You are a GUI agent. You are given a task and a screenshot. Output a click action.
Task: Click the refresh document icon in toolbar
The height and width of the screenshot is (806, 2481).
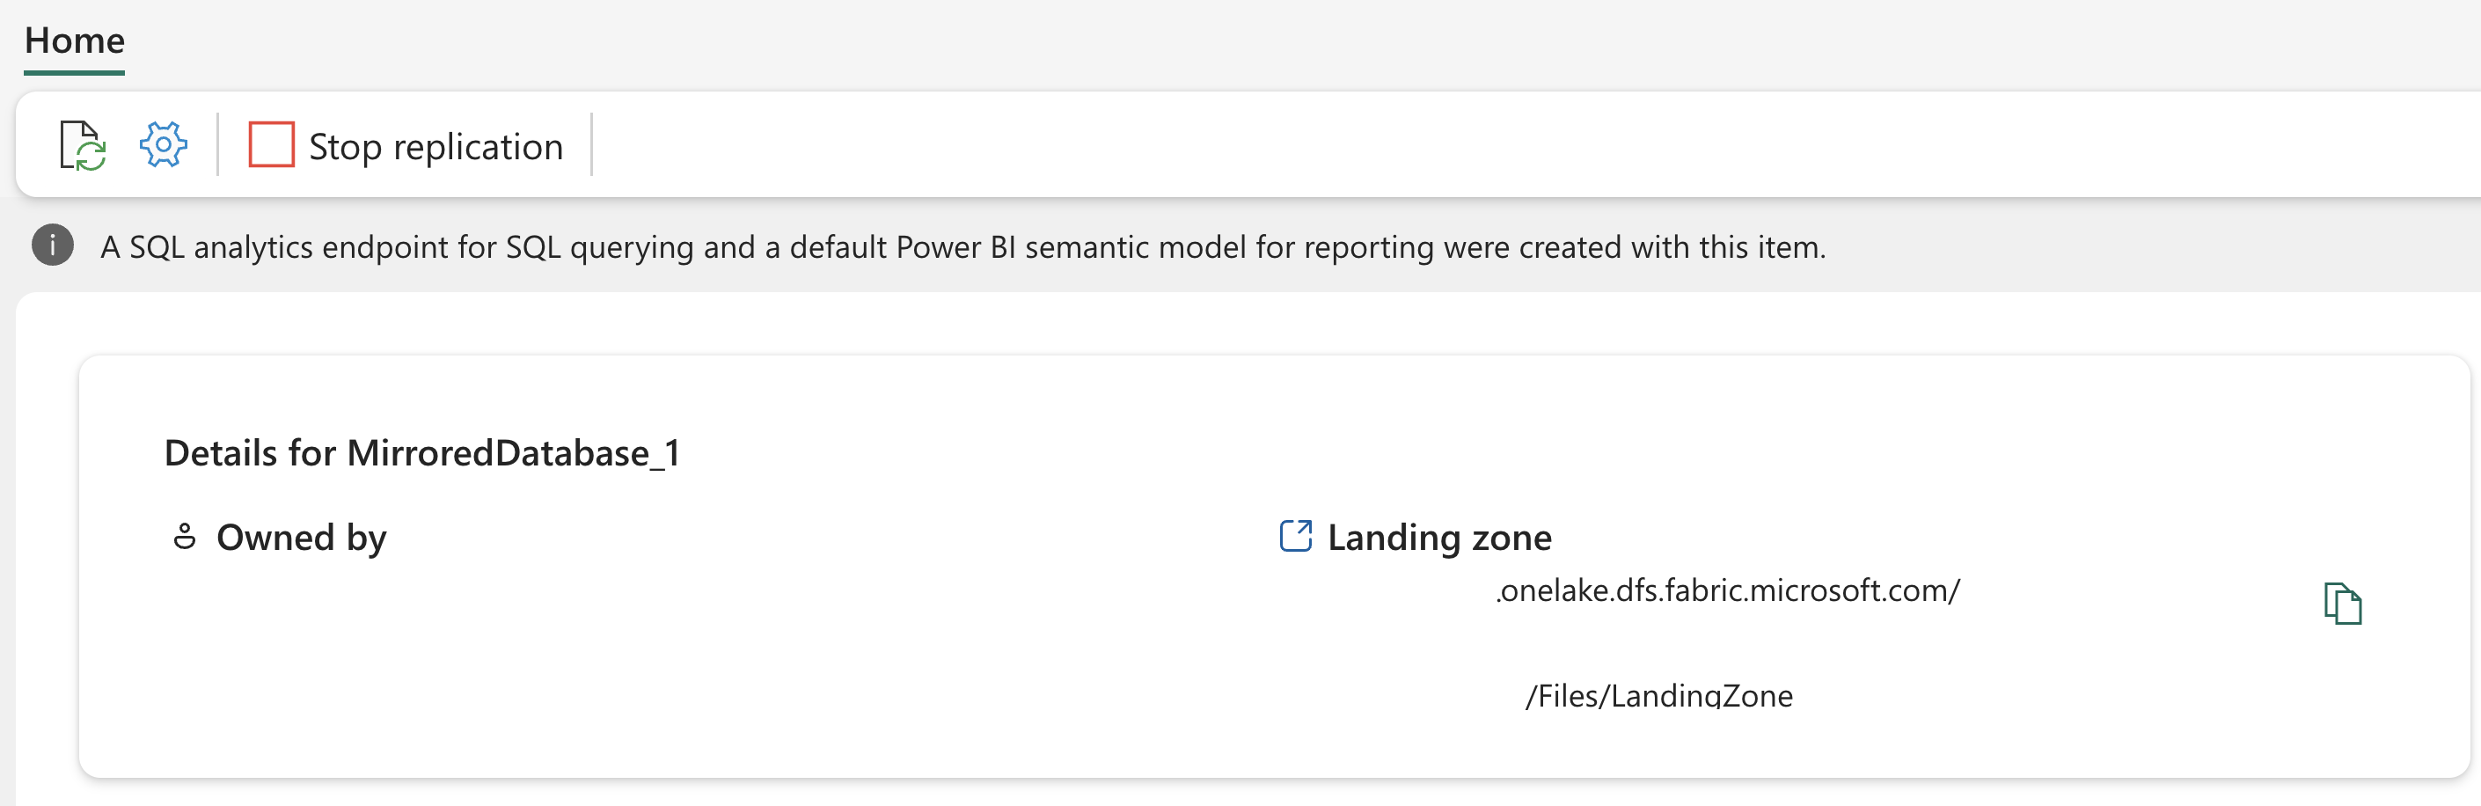tap(82, 145)
